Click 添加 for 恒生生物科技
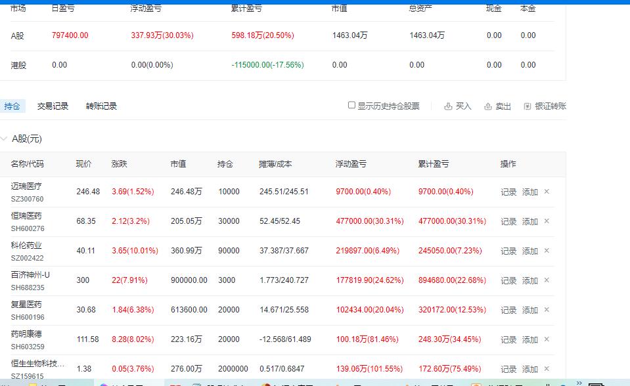The height and width of the screenshot is (386, 630). (530, 369)
